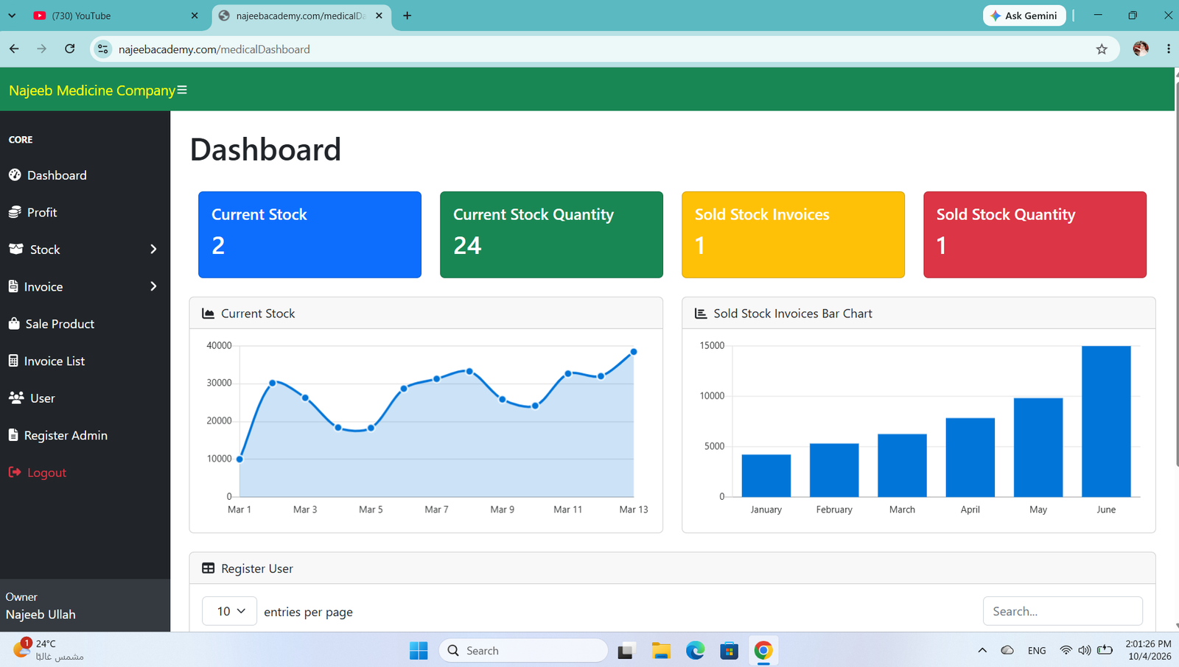Click the page's vertical scrollbar
The image size is (1179, 667).
click(1176, 287)
